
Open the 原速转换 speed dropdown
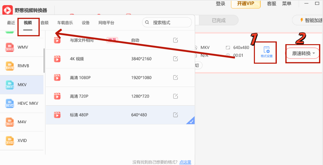pyautogui.click(x=303, y=53)
